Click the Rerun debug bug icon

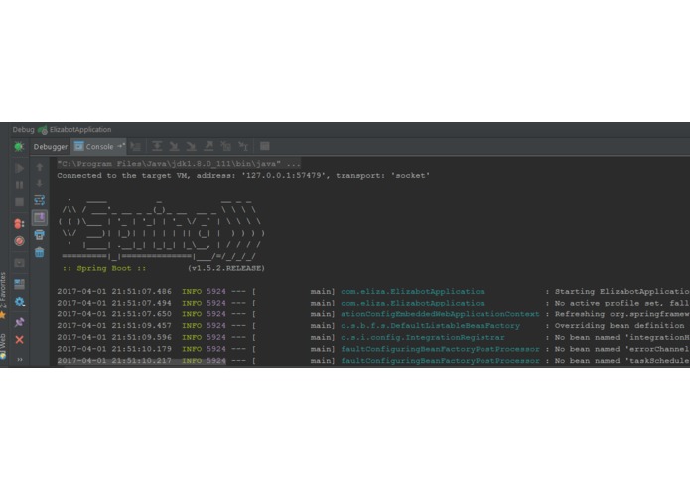[19, 147]
